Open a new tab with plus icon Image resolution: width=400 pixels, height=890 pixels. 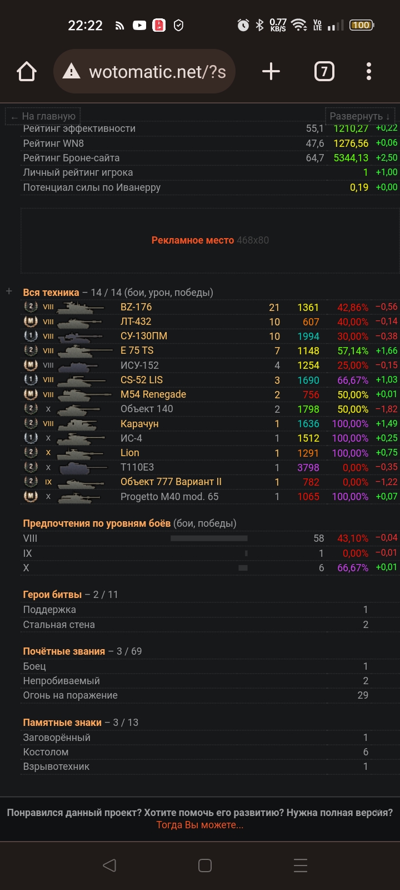[271, 72]
